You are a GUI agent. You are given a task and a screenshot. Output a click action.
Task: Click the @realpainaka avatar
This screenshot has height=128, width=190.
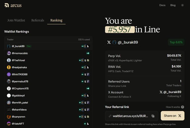tap(9, 67)
